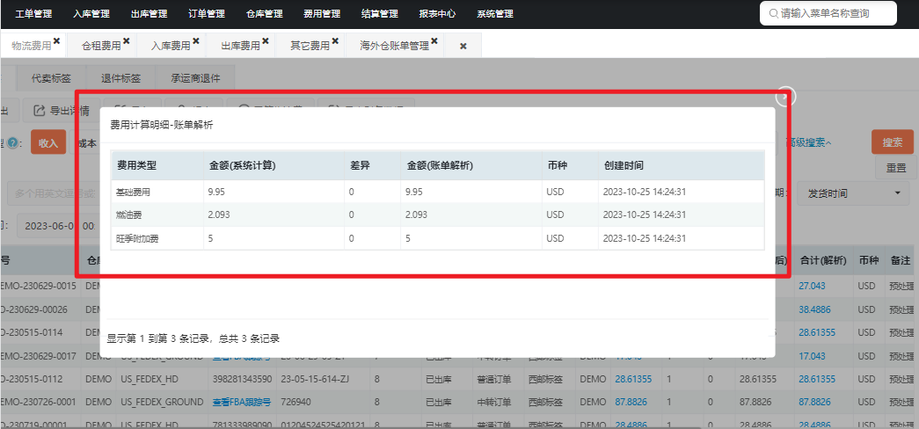
Task: Switch to the 其它费用 tab
Action: (310, 46)
